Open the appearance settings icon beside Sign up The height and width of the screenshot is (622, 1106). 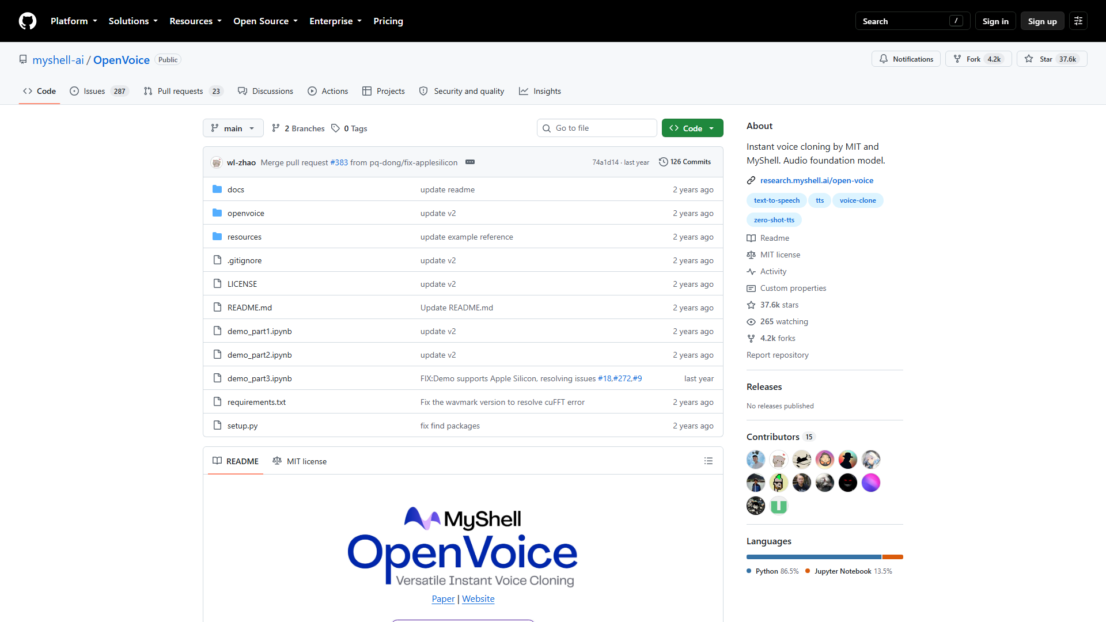coord(1078,21)
